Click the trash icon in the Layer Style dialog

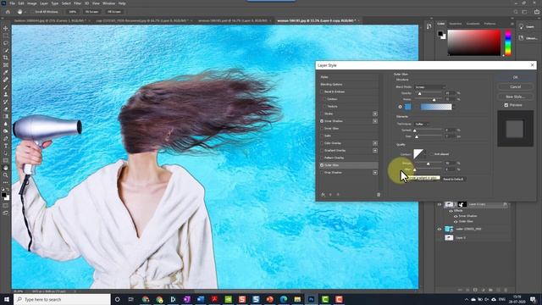(379, 195)
